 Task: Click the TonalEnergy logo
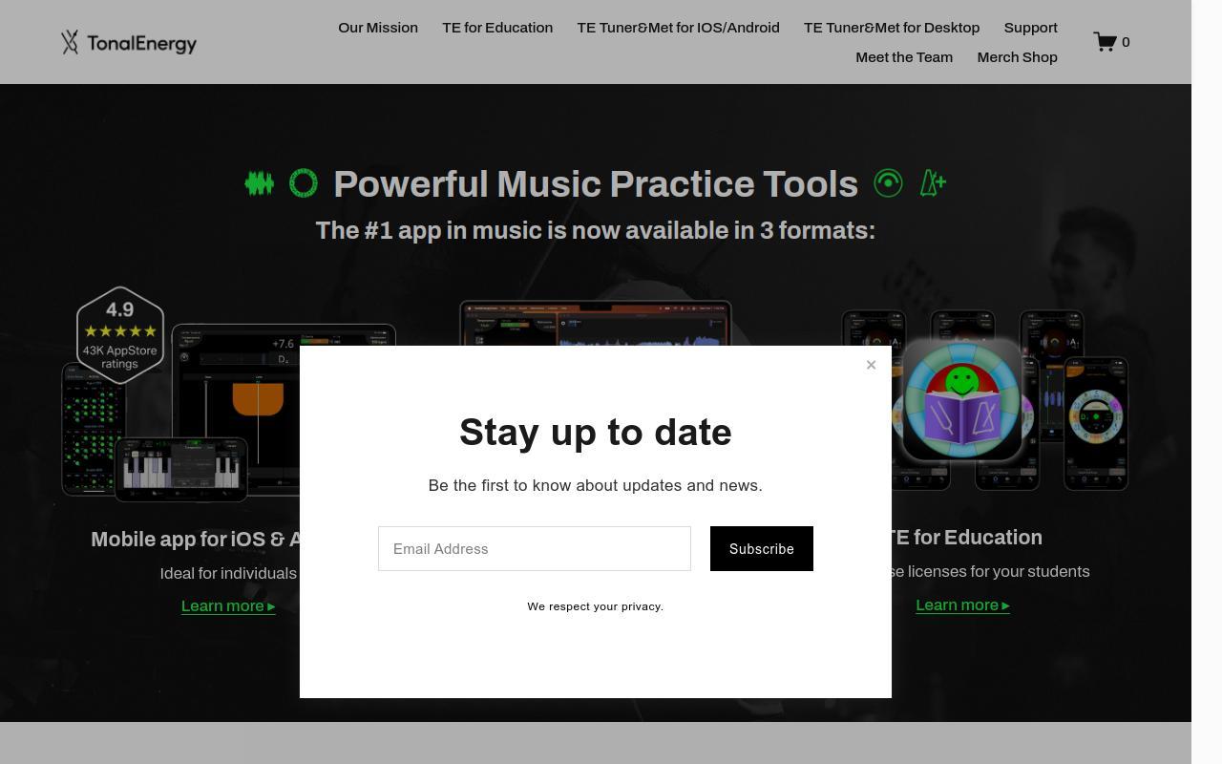tap(129, 42)
